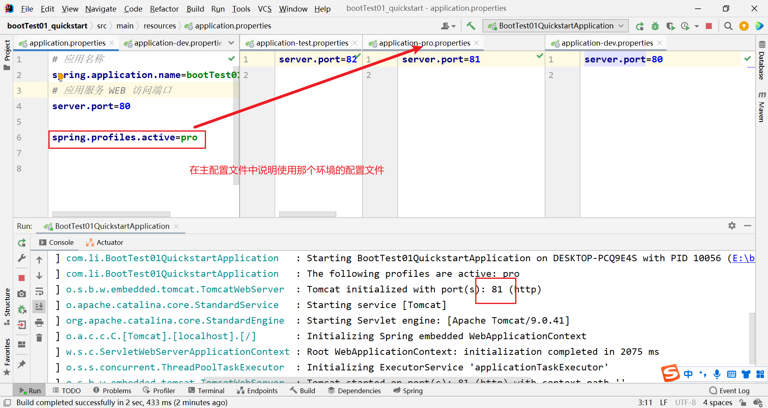The width and height of the screenshot is (768, 408).
Task: Click the wrench settings icon in Run panel
Action: (x=22, y=258)
